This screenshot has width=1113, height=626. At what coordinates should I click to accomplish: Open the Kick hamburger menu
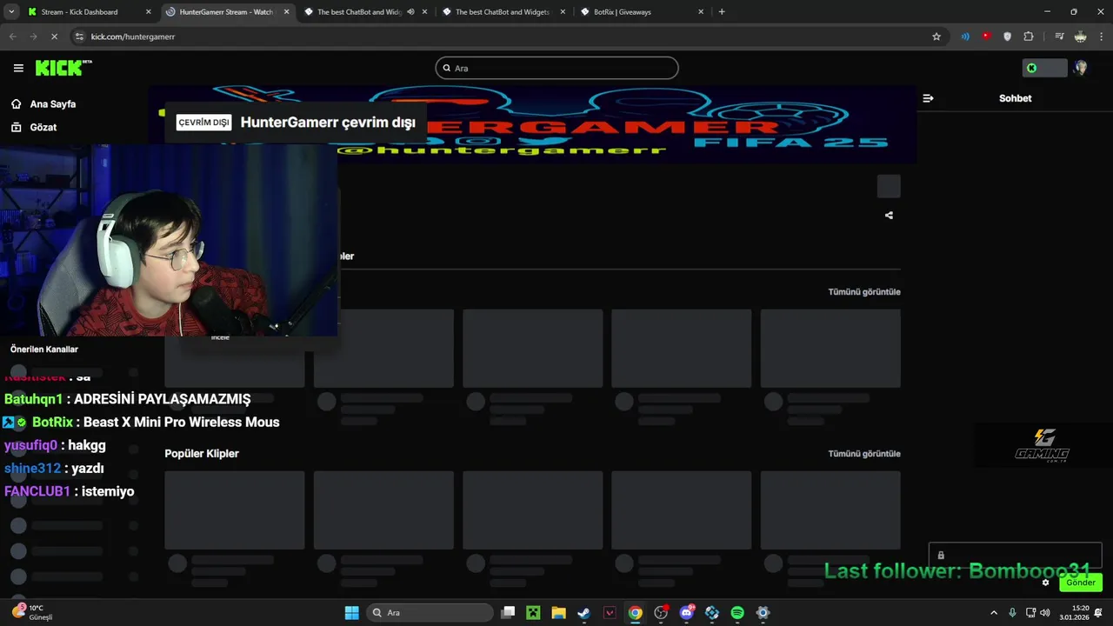[x=18, y=68]
